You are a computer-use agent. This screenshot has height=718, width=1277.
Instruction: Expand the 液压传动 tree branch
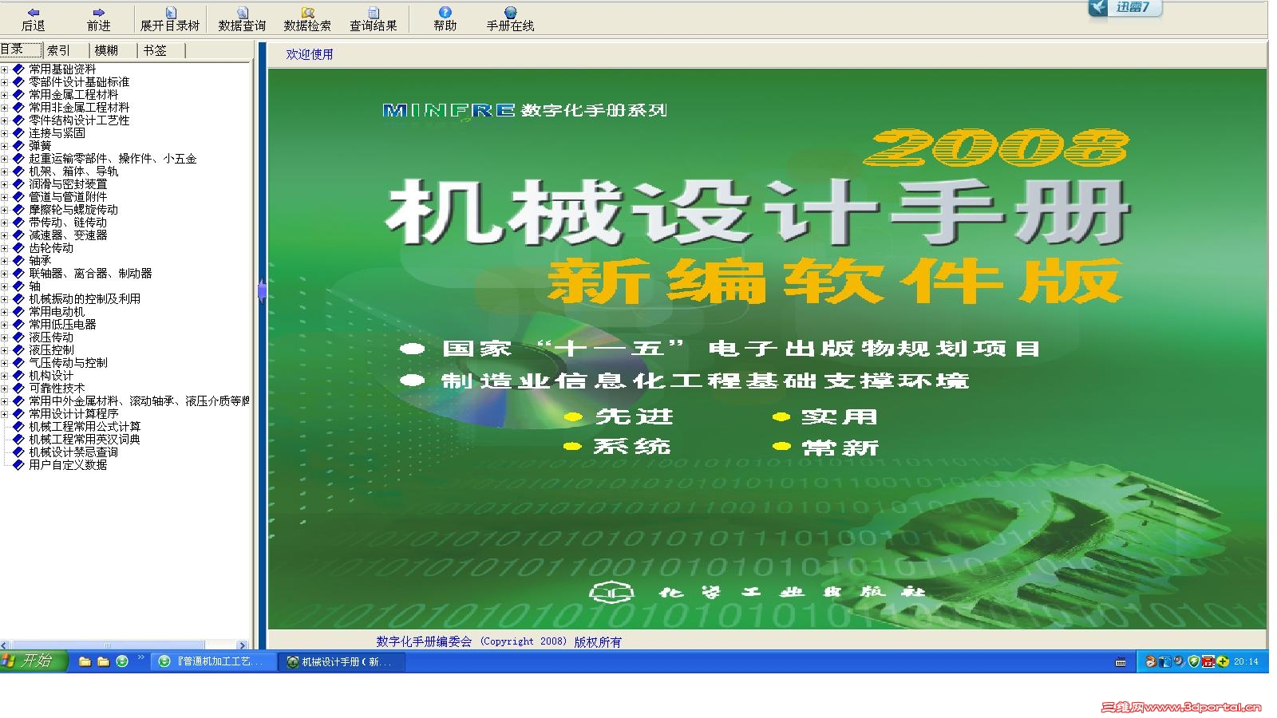[x=5, y=337]
